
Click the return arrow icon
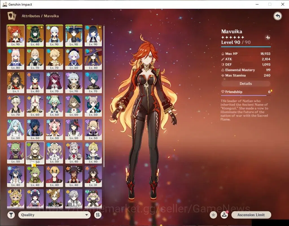pyautogui.click(x=278, y=16)
